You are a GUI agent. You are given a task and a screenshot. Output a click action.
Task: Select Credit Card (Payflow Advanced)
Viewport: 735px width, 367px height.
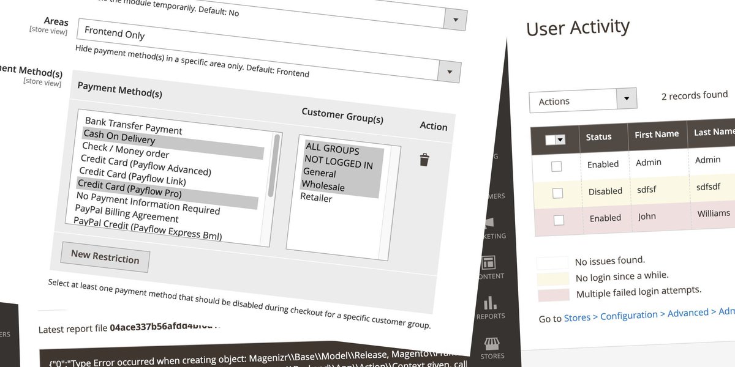145,165
